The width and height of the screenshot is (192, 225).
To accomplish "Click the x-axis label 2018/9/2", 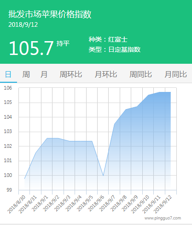I will (51, 203).
